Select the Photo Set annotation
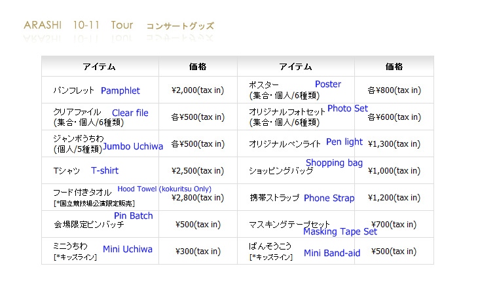 tap(348, 109)
